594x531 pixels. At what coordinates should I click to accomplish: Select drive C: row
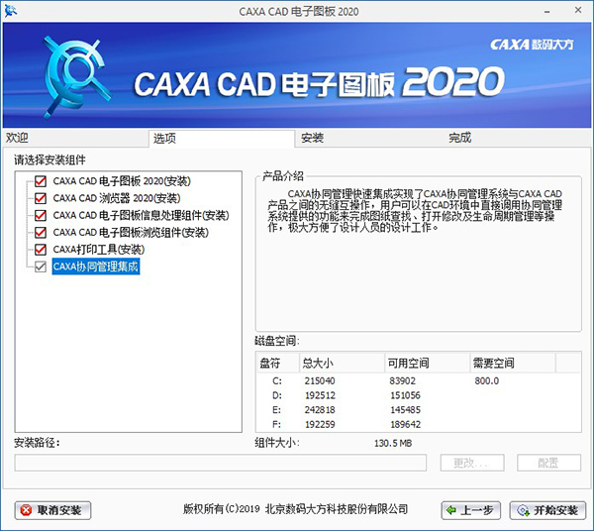[x=419, y=380]
